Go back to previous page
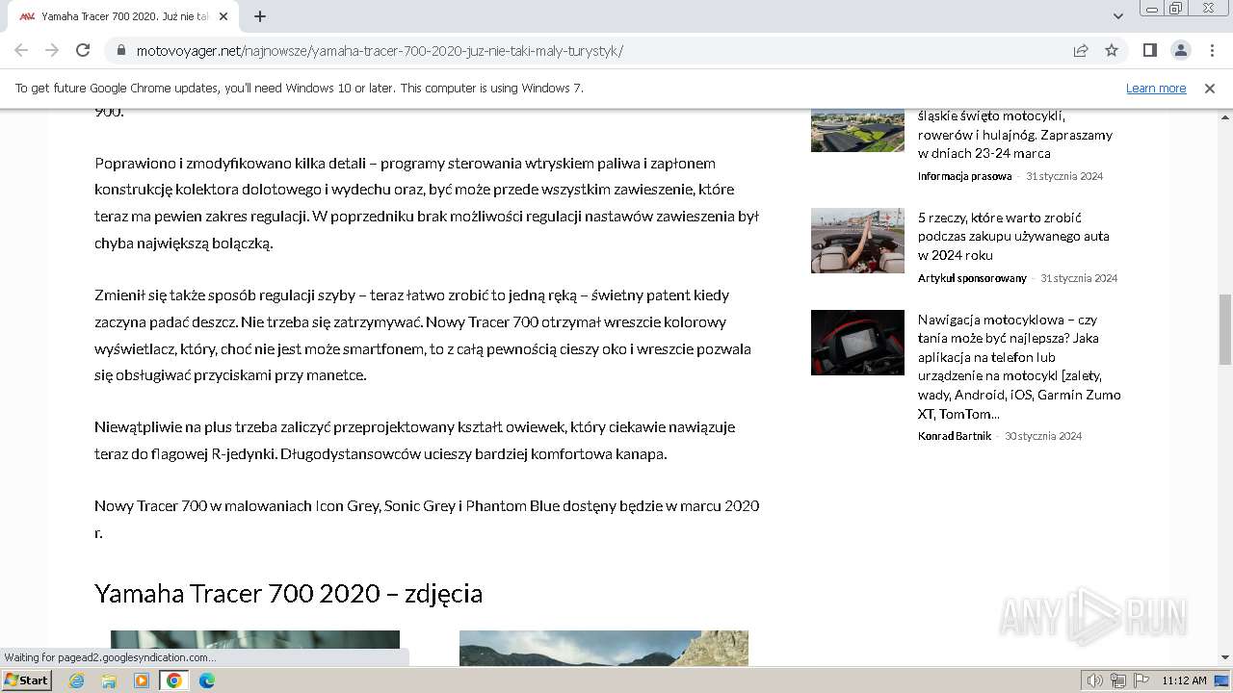Screen dimensions: 1233x693 [x=21, y=50]
